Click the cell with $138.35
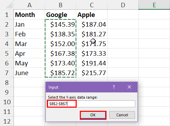Screen dimensions: 170x126 pyautogui.click(x=61, y=34)
